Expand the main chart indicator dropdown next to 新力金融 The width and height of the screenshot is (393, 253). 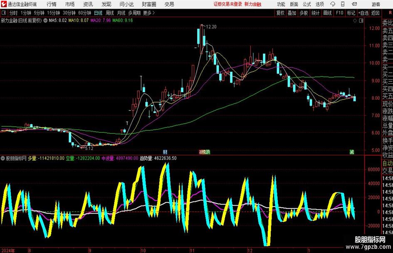45,20
